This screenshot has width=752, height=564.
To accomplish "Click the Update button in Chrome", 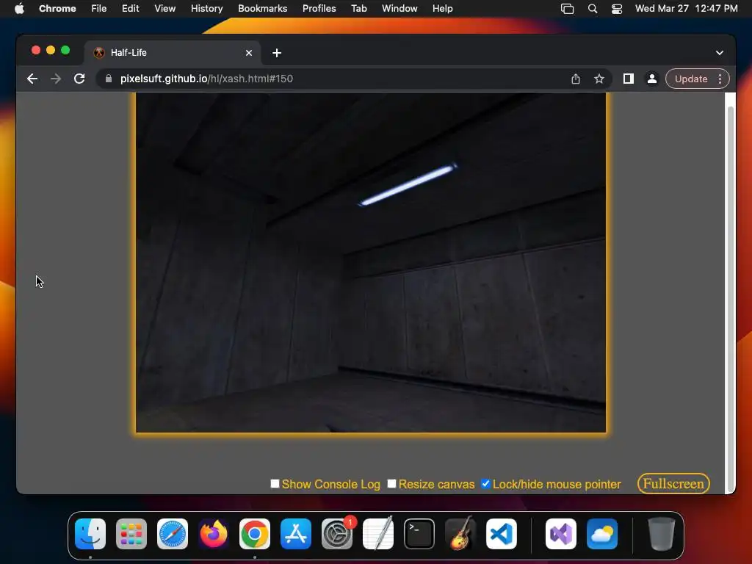I will tap(690, 79).
